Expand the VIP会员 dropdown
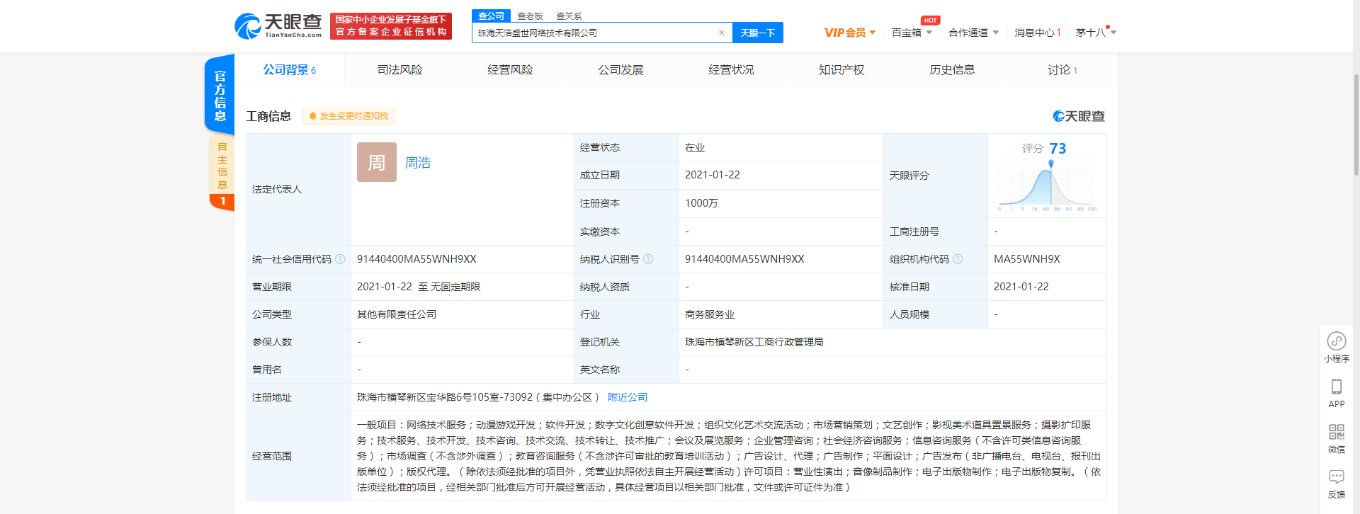 [849, 33]
